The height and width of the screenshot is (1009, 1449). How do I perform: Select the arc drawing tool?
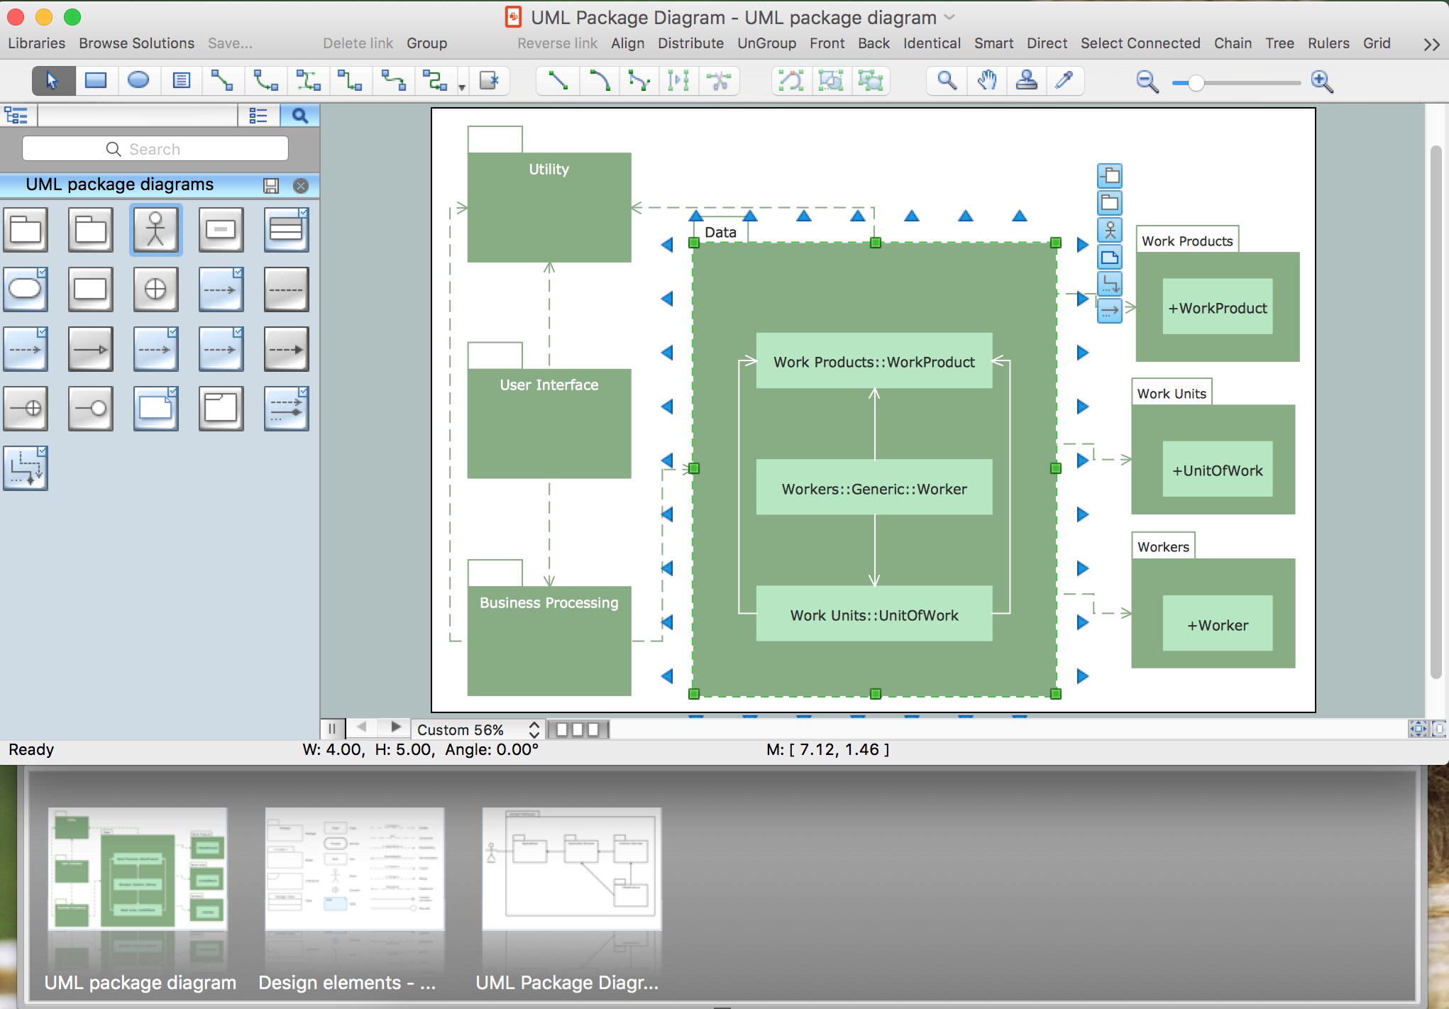click(x=600, y=81)
